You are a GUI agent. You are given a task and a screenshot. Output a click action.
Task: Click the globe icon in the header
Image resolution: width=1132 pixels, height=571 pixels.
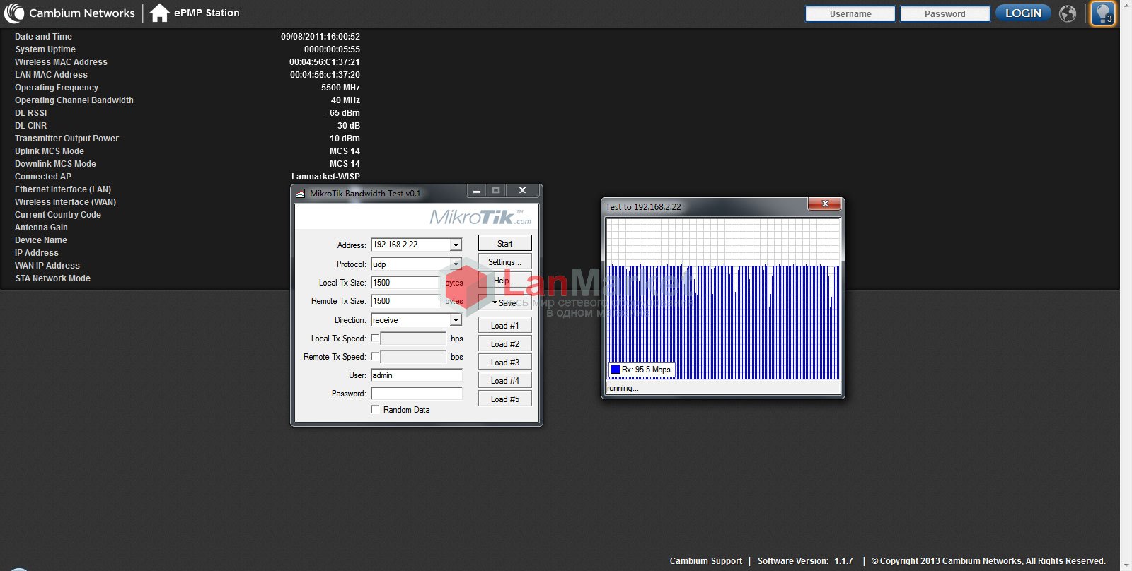coord(1068,13)
